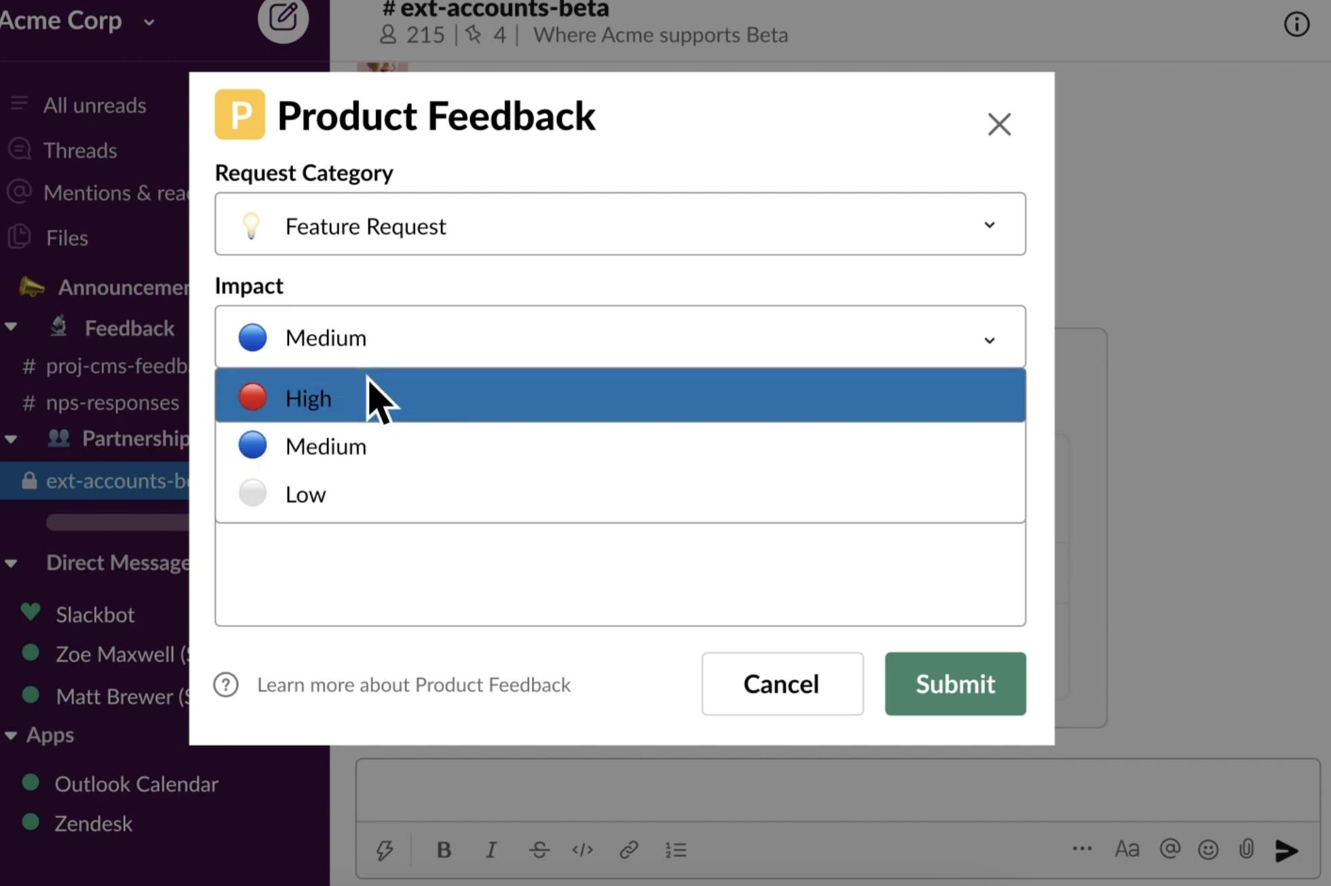Click the more options ellipsis in composer
Screen dimensions: 1331x886
[x=1082, y=849]
